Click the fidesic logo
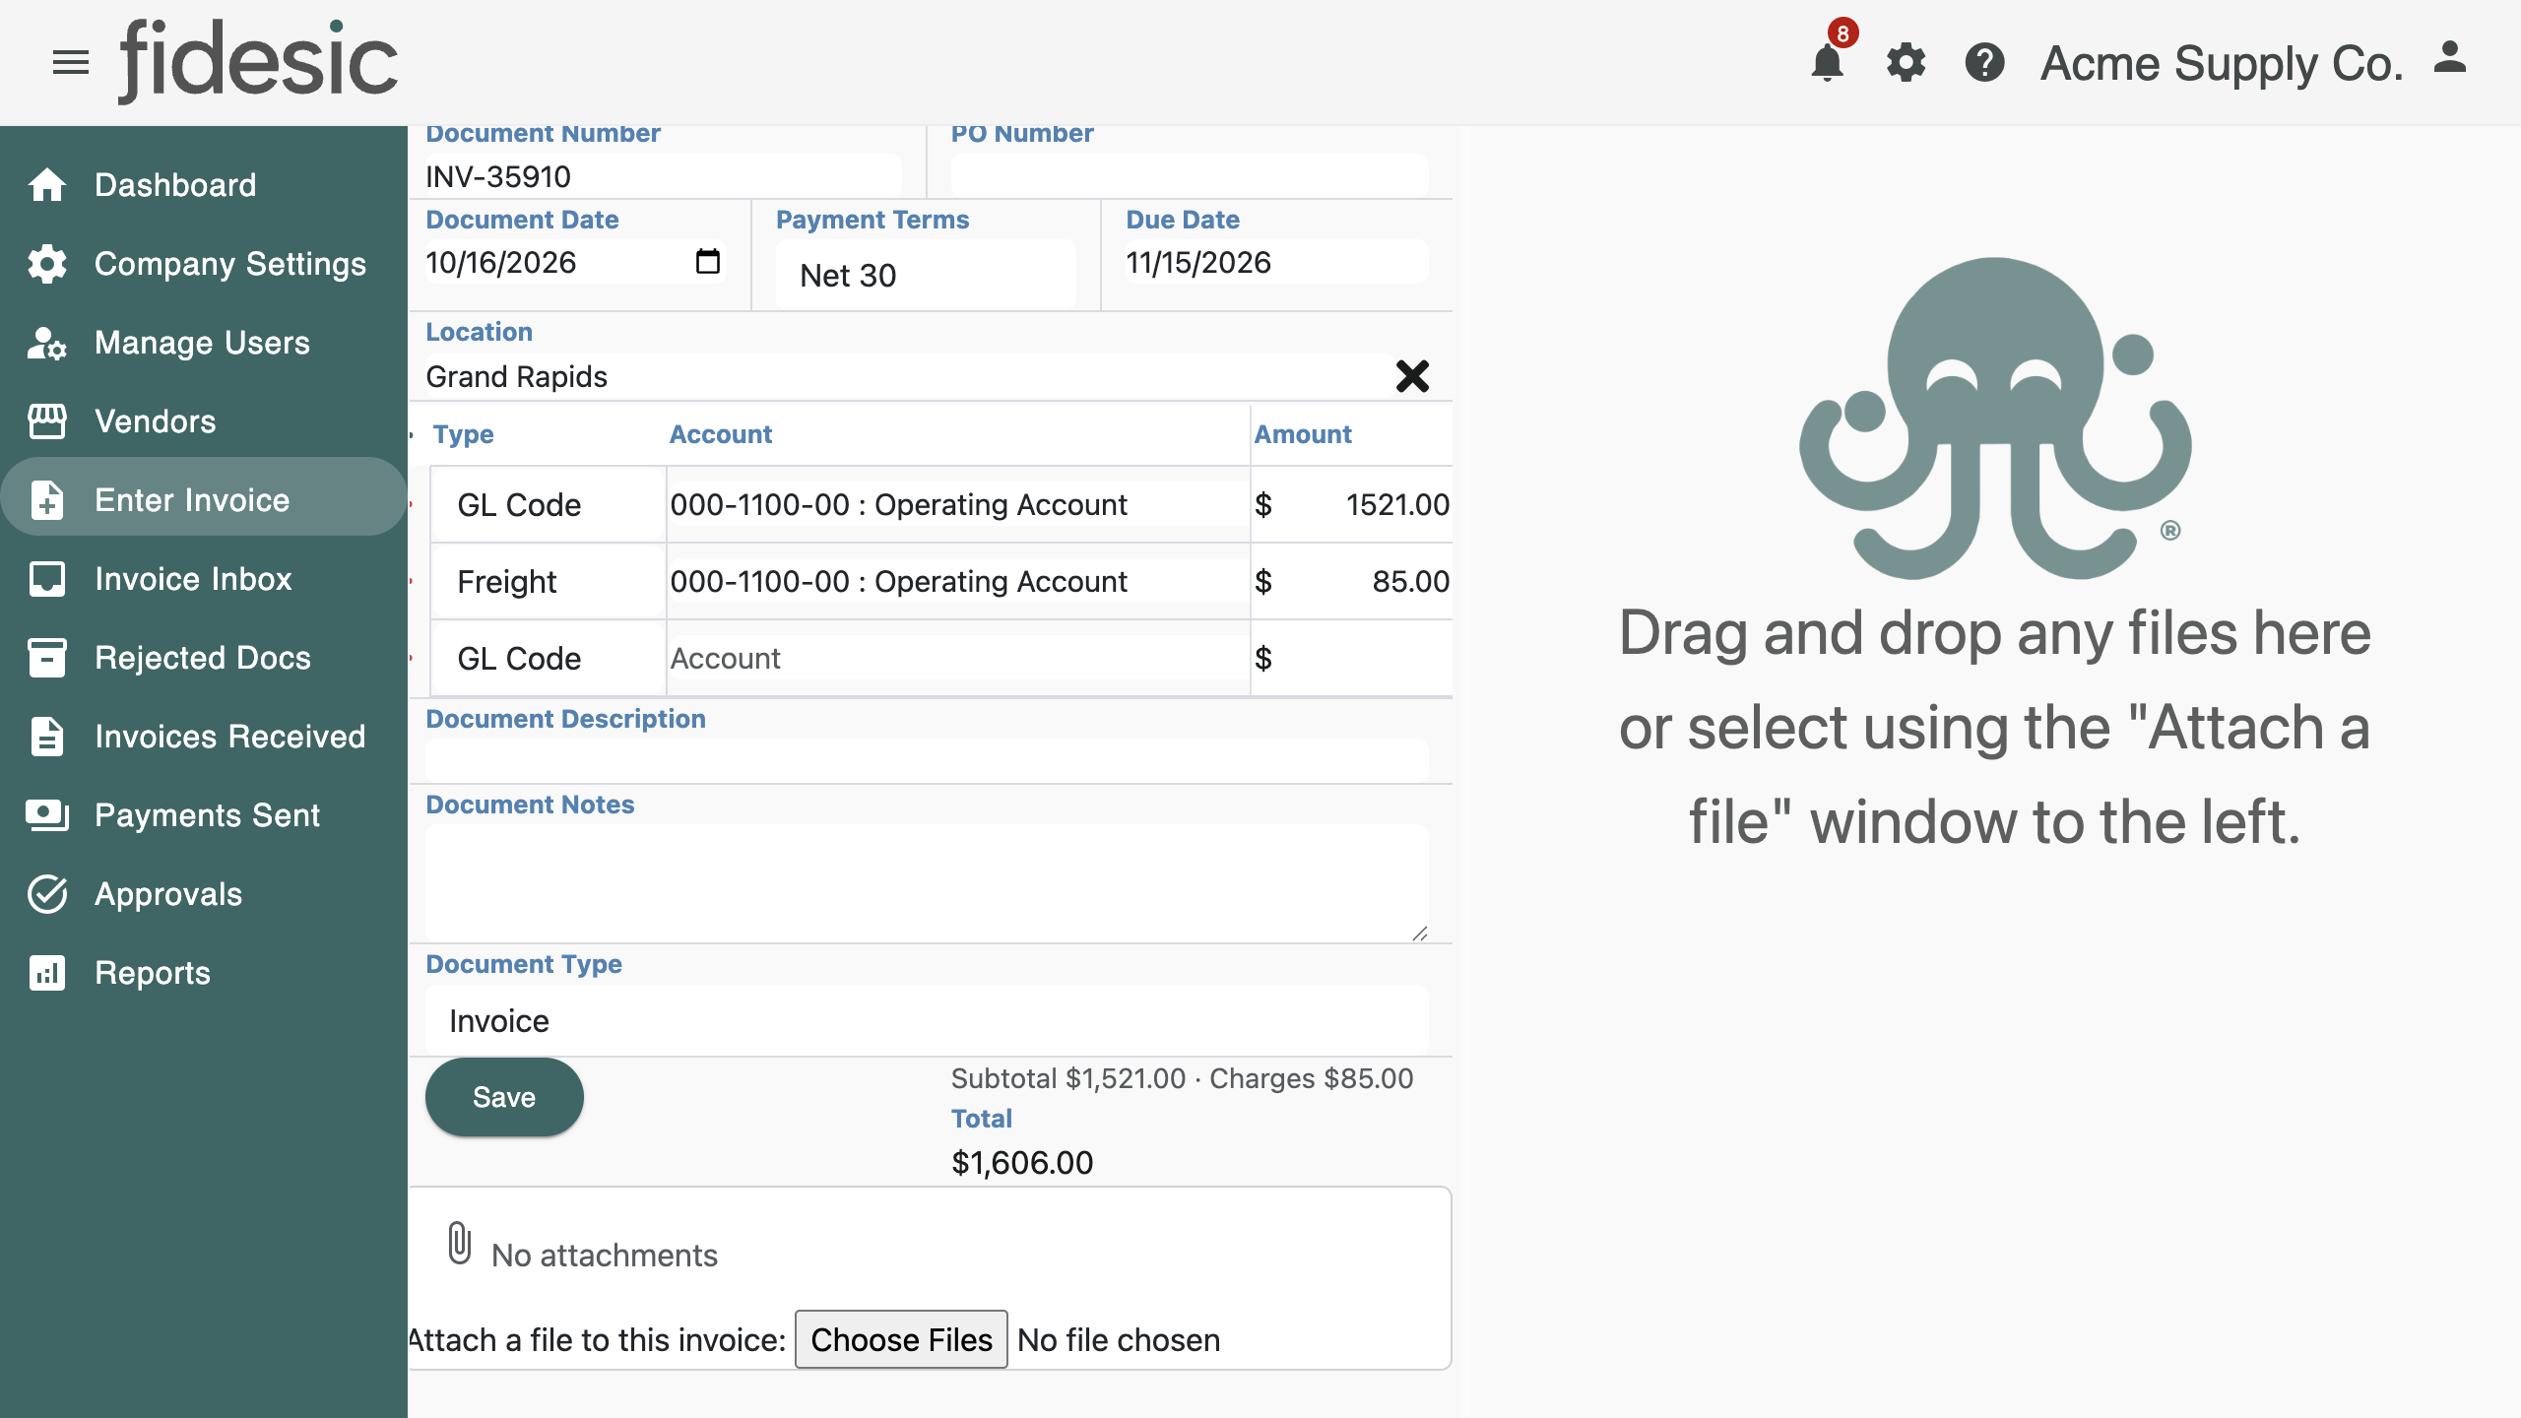Image resolution: width=2521 pixels, height=1418 pixels. point(258,61)
